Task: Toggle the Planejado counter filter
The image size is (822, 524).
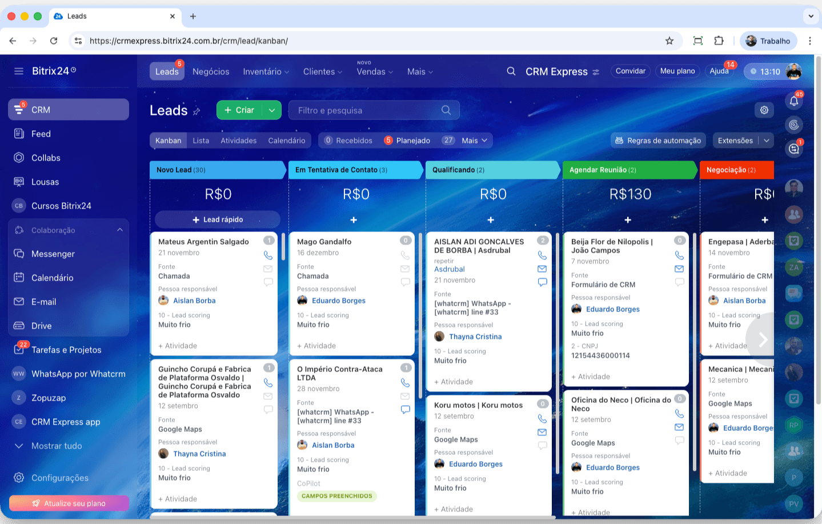Action: [407, 141]
